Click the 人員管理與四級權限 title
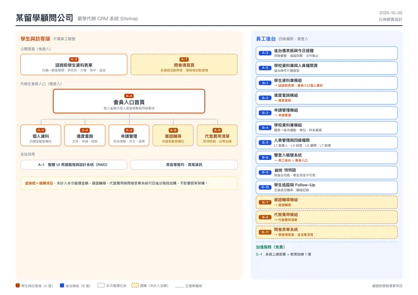This screenshot has width=418, height=295. (292, 140)
